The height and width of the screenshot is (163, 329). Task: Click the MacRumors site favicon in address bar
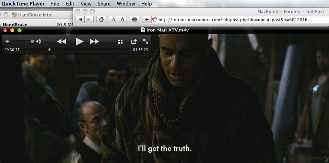155,20
